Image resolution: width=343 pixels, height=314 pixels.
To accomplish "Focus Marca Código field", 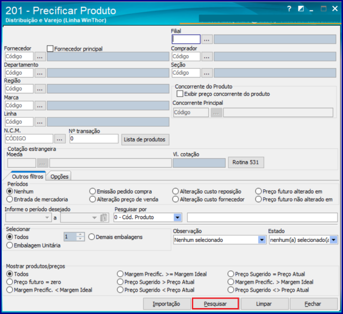I will (x=19, y=105).
